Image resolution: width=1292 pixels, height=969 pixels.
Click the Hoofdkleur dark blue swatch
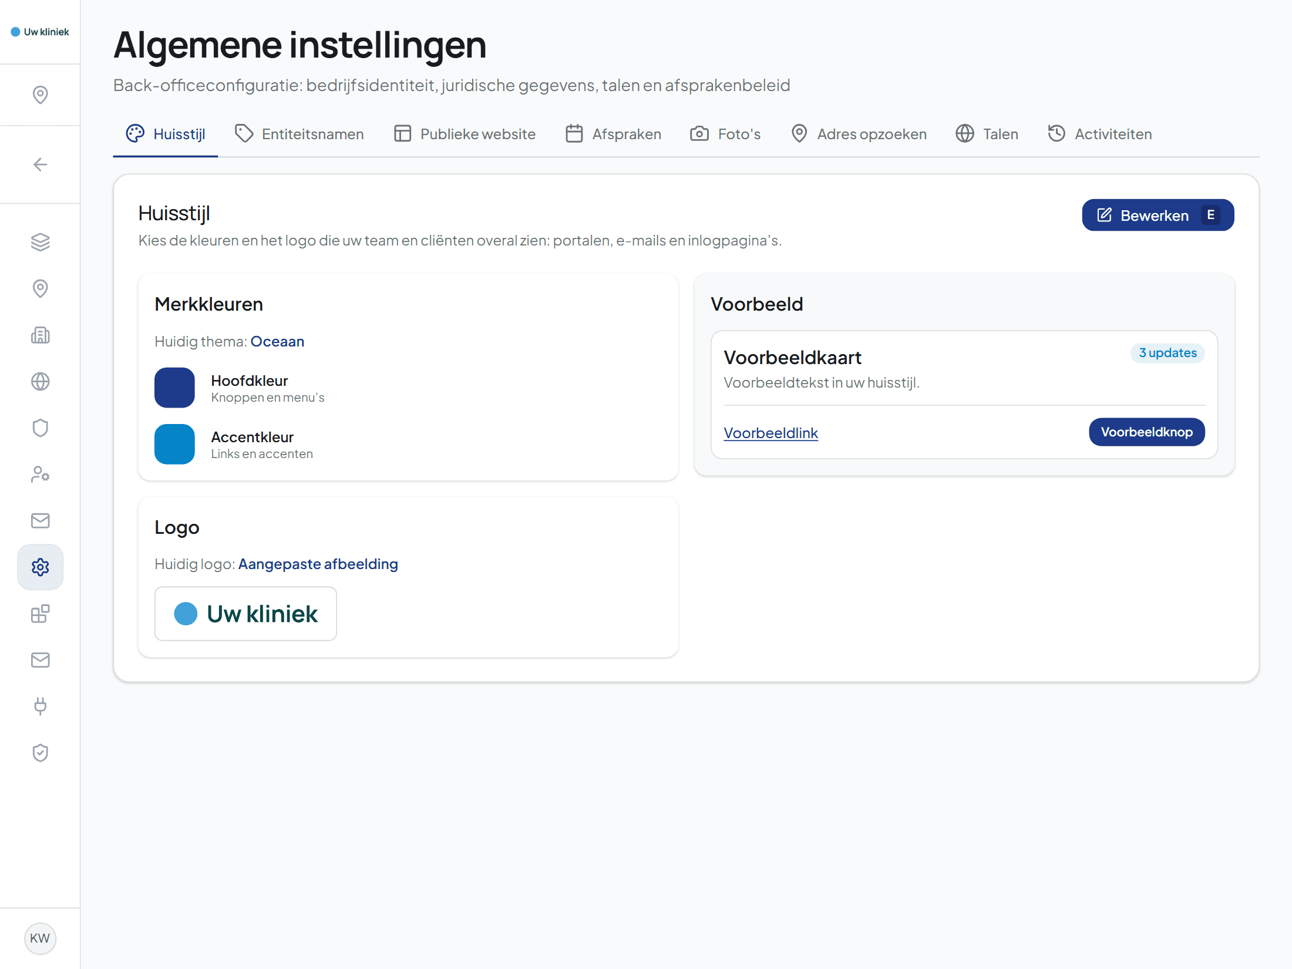coord(174,388)
